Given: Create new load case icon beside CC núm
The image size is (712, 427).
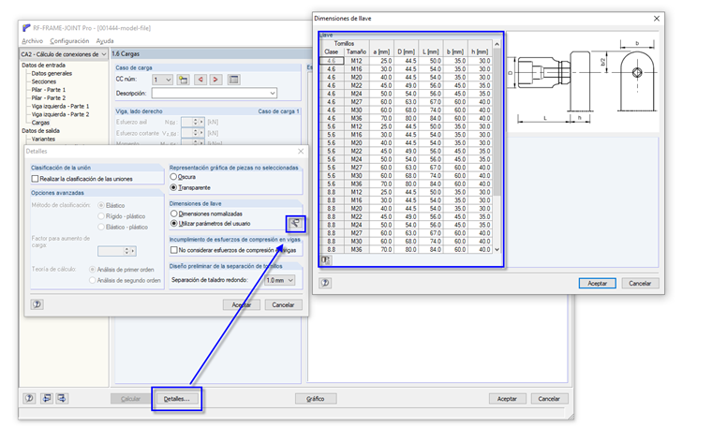Looking at the screenshot, I should click(x=183, y=80).
